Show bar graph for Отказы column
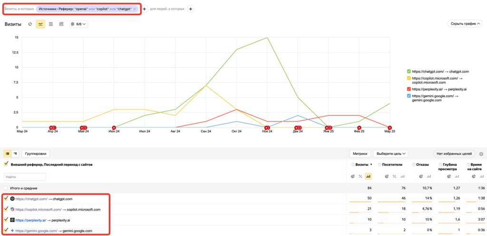The width and height of the screenshot is (487, 236). pos(429,176)
